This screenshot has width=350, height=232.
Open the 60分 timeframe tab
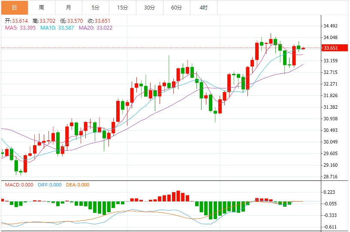pyautogui.click(x=177, y=8)
